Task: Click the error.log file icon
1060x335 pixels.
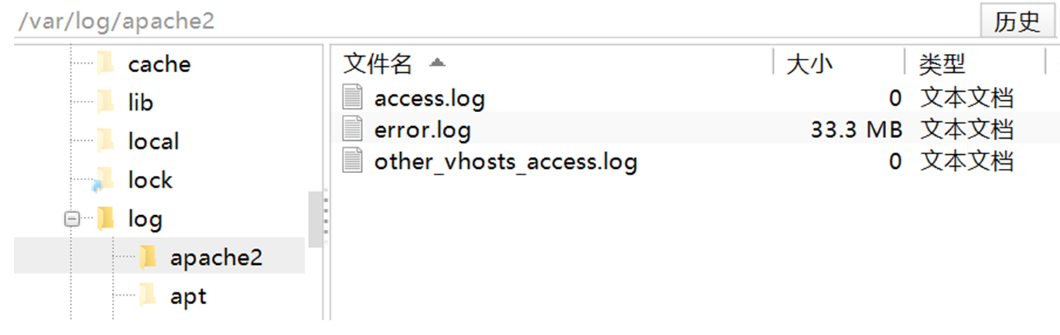Action: click(x=353, y=130)
